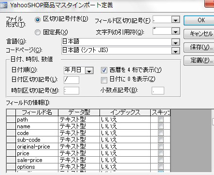Open the 文字列の引用符 dropdown
The width and height of the screenshot is (214, 175).
175,31
